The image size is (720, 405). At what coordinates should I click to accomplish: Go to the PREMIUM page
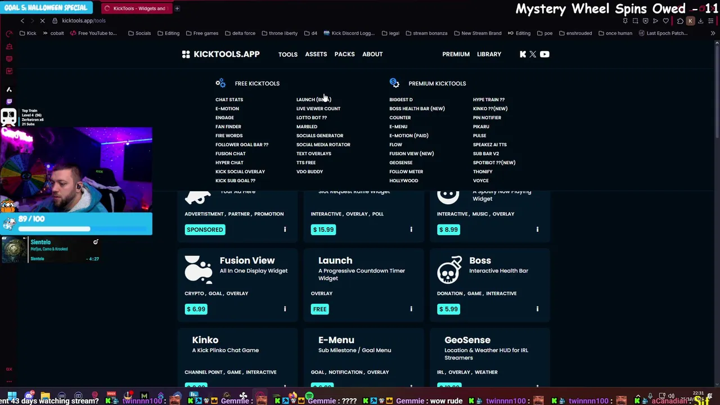point(456,55)
